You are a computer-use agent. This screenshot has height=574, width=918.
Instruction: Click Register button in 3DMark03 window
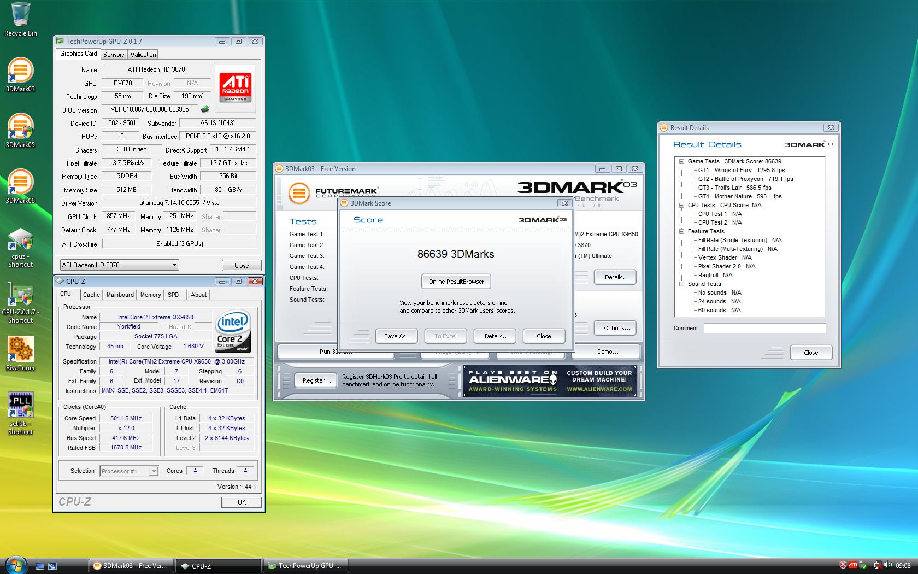tap(316, 380)
